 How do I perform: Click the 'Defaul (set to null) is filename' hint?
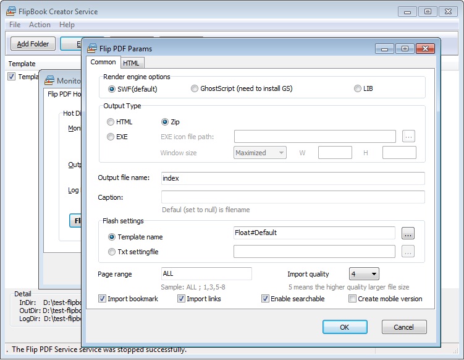(x=206, y=210)
